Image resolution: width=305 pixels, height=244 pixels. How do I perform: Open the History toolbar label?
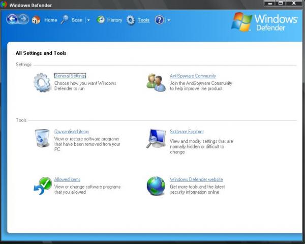[x=114, y=20]
